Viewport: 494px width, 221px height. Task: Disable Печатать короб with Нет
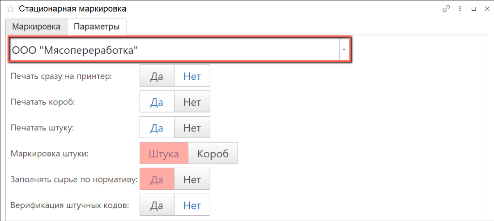pyautogui.click(x=192, y=102)
